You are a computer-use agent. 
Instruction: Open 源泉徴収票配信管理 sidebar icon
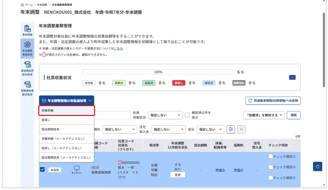[27, 68]
